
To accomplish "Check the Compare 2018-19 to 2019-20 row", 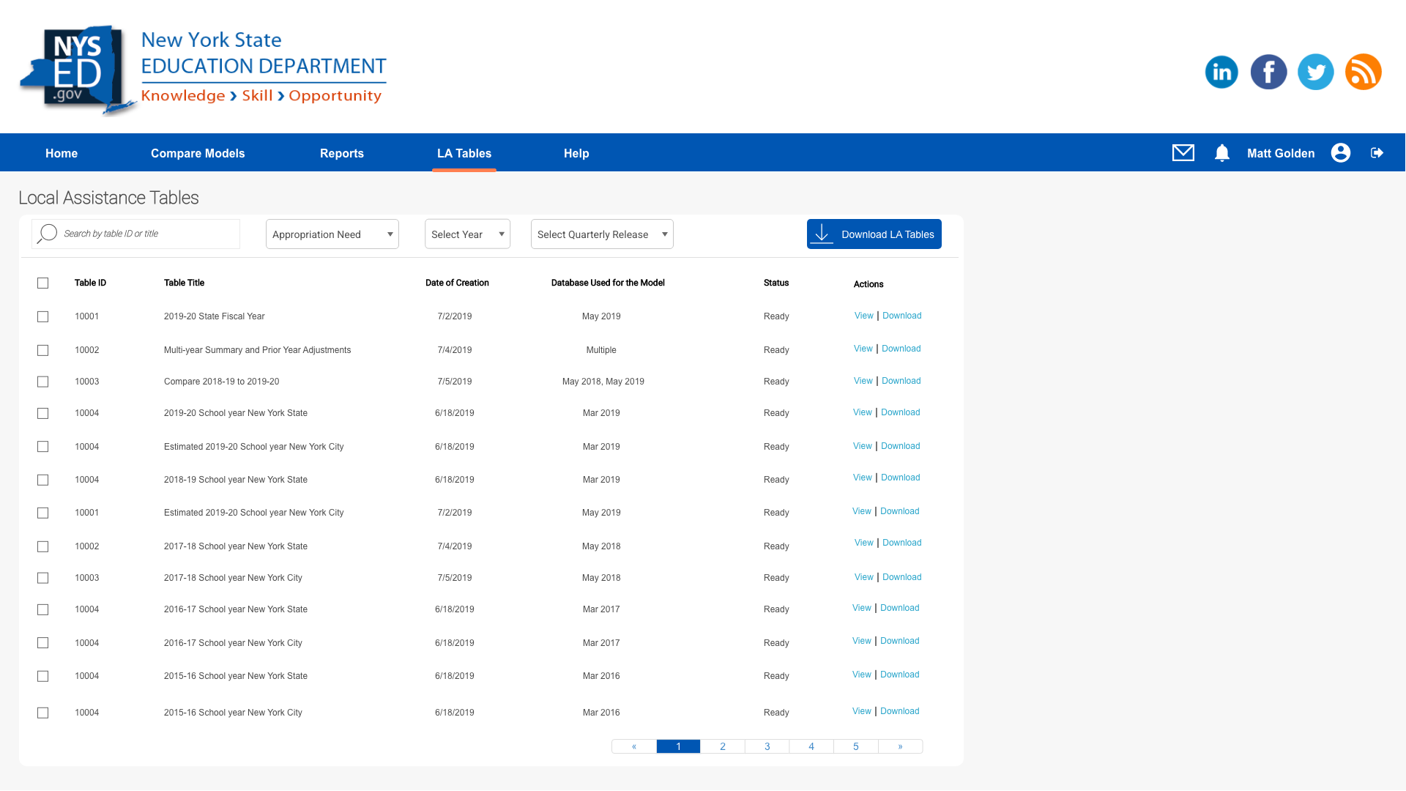I will click(x=43, y=382).
